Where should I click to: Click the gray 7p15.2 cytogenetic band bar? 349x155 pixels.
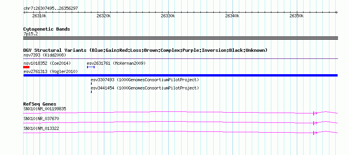click(180, 38)
